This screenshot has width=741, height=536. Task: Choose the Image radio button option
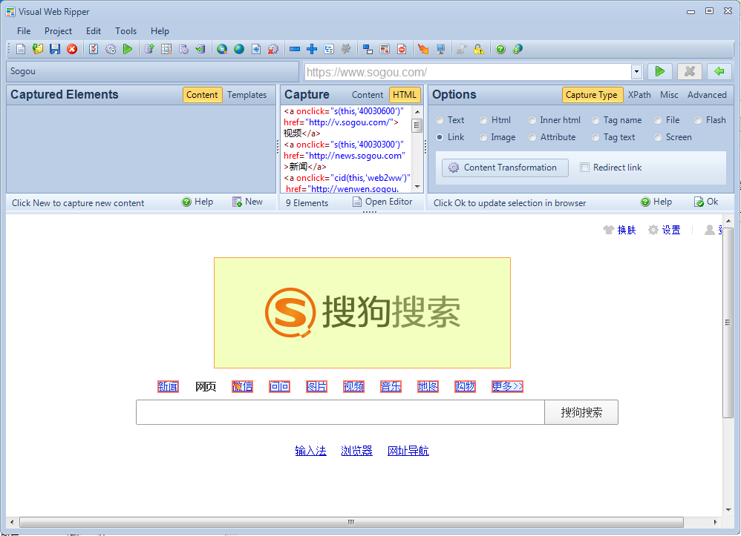click(x=484, y=137)
